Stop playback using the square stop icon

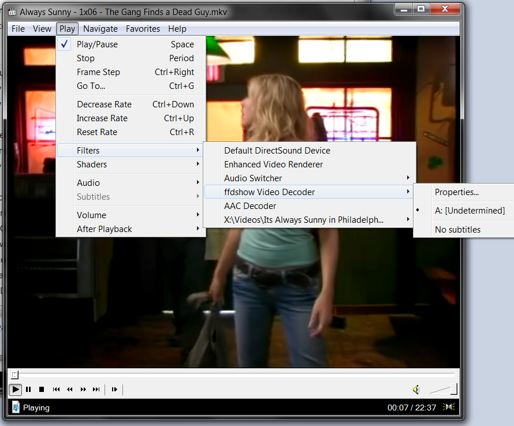pos(42,390)
